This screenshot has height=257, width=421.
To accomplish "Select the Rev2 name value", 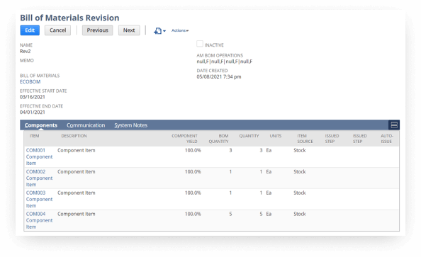I will (x=26, y=51).
